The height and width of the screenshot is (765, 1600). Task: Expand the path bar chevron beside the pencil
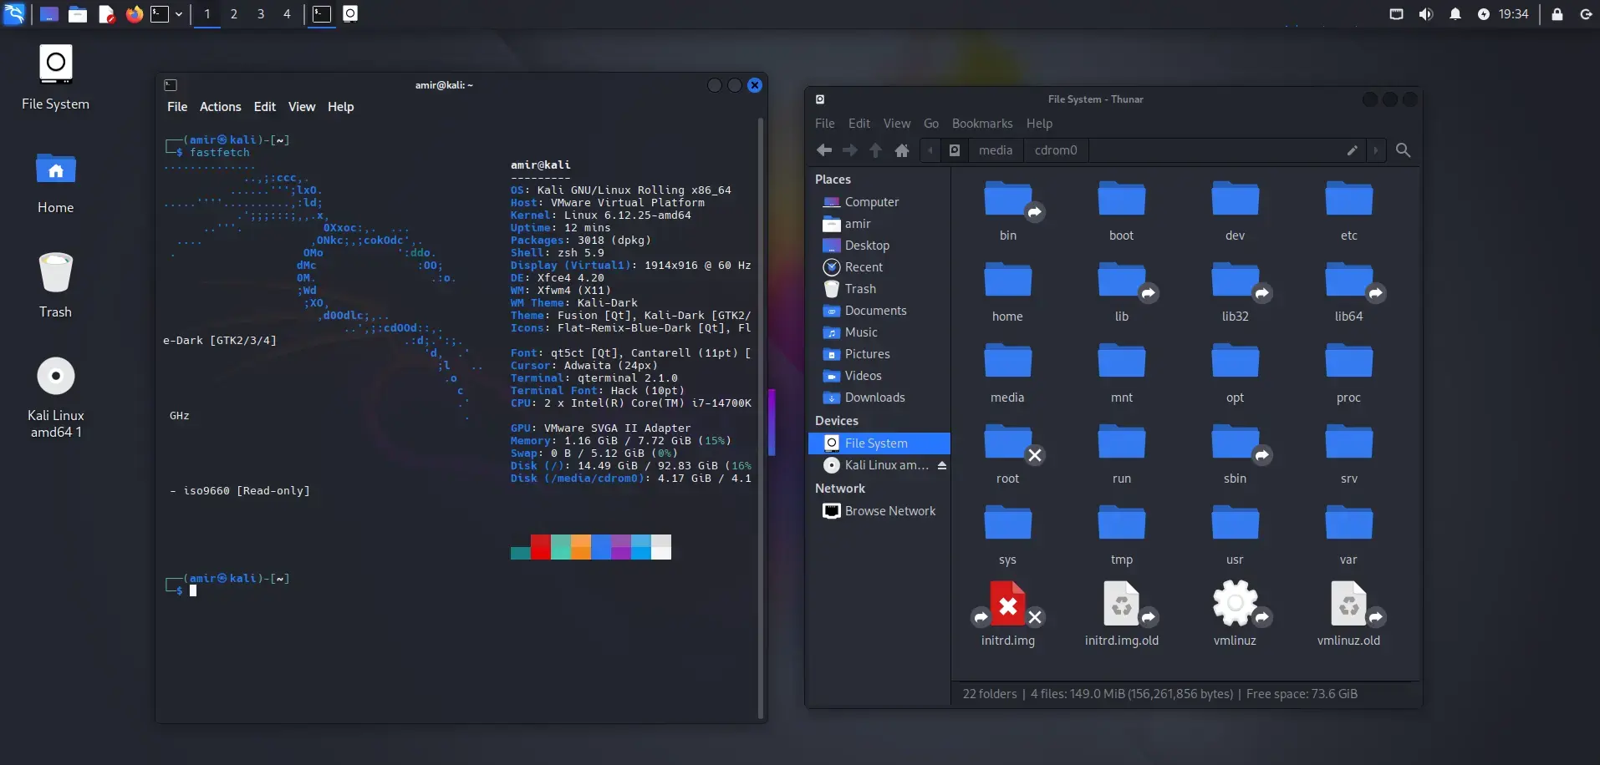tap(1376, 150)
